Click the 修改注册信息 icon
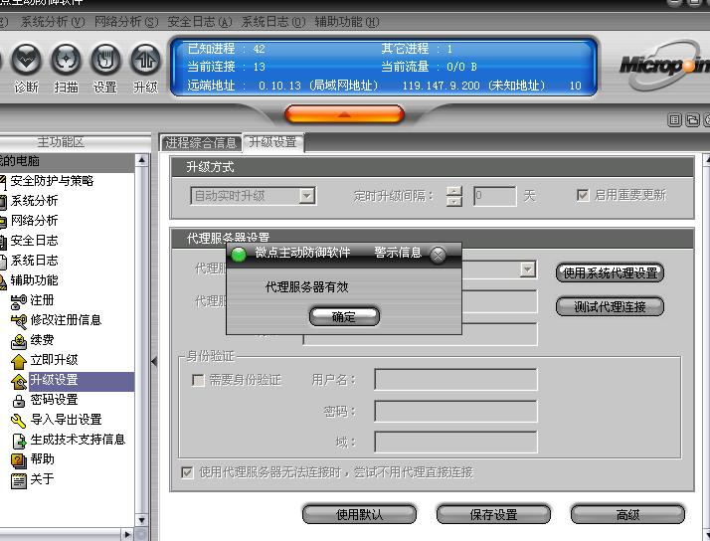Screen dimensions: 710x541 coord(19,321)
